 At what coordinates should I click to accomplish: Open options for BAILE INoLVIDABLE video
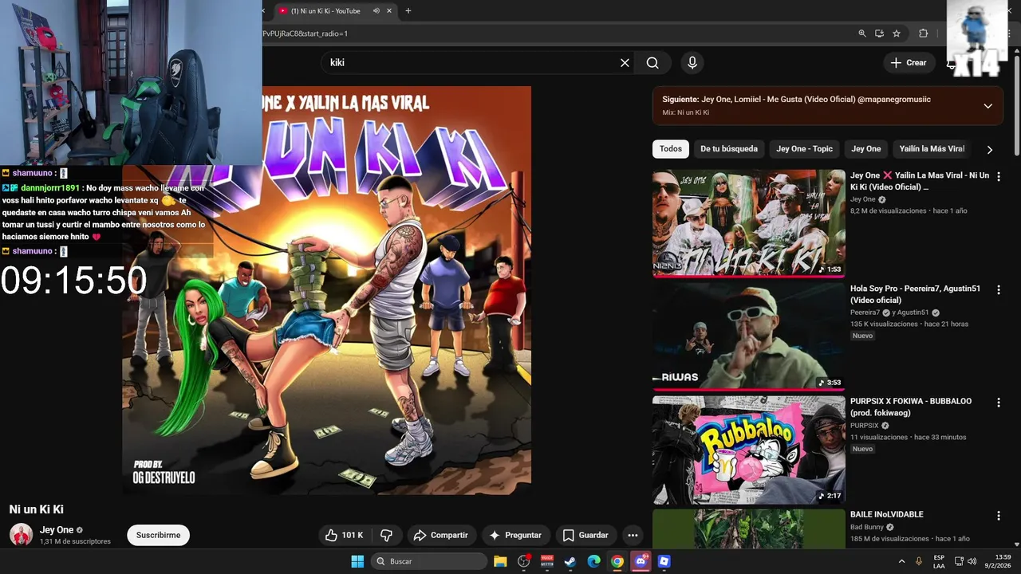point(998,516)
